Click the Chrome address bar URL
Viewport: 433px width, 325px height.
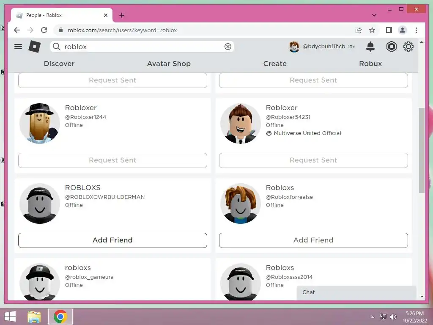pos(122,30)
